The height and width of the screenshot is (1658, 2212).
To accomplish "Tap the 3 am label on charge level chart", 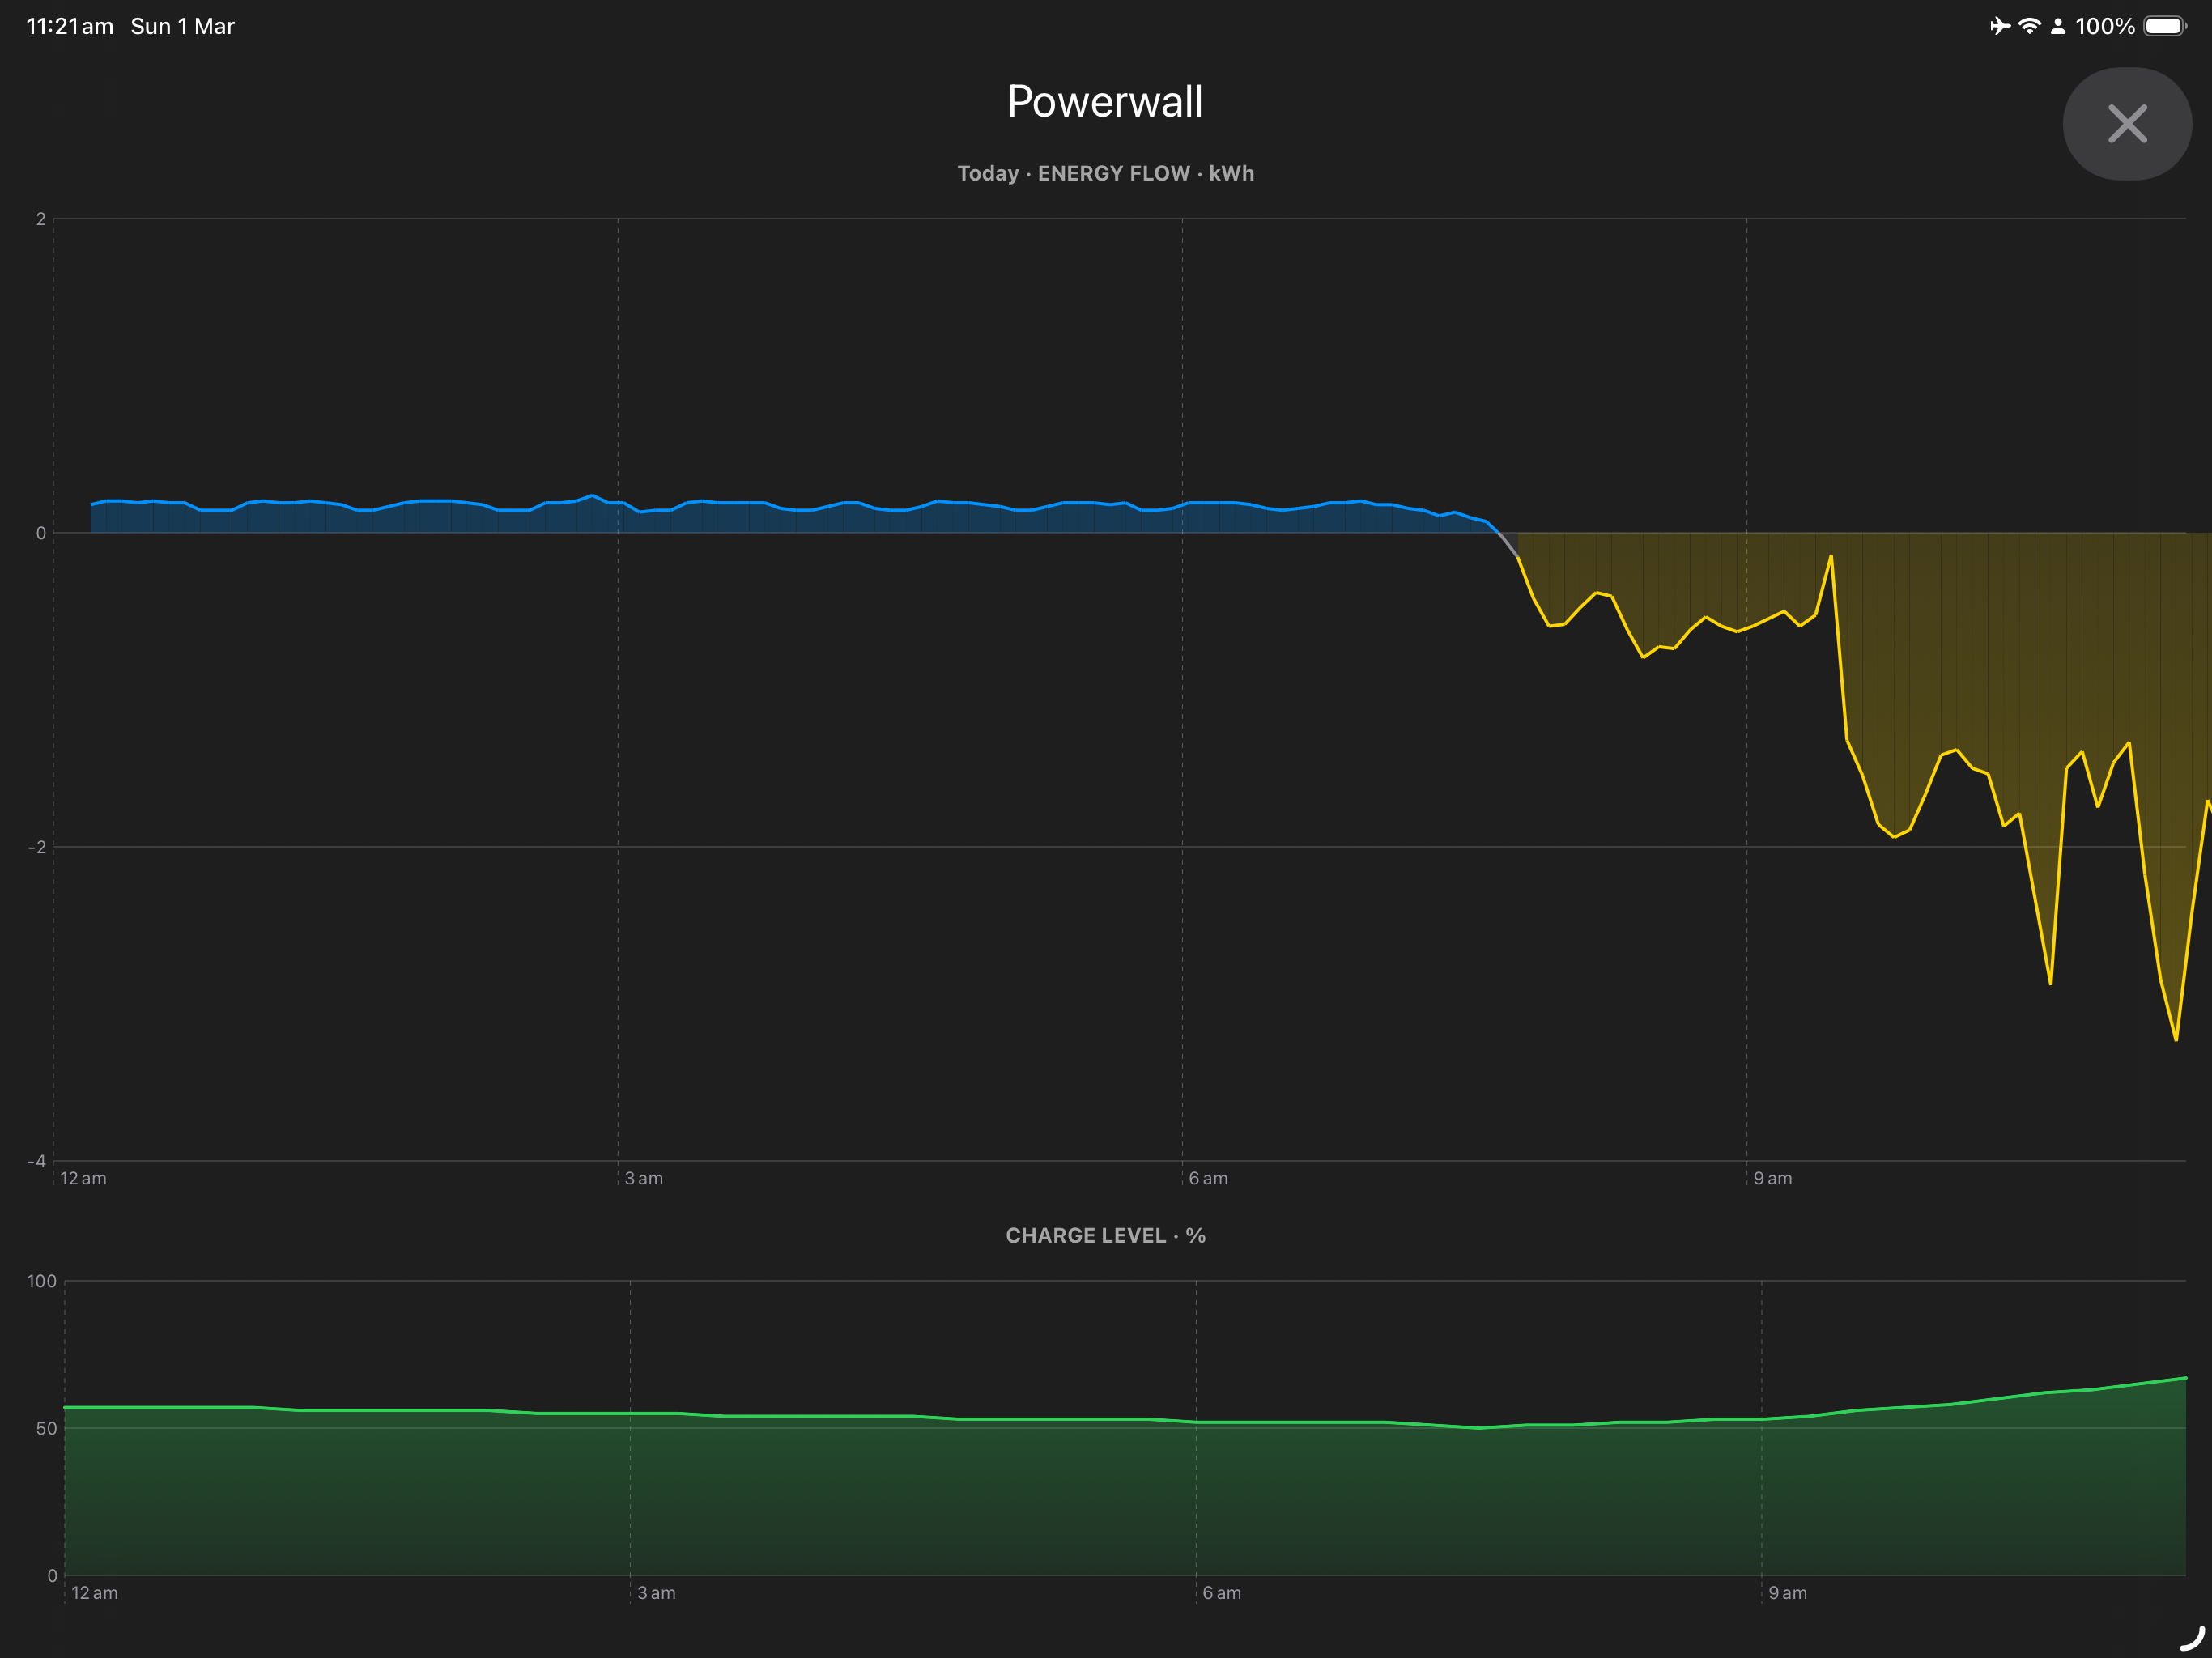I will [x=656, y=1593].
